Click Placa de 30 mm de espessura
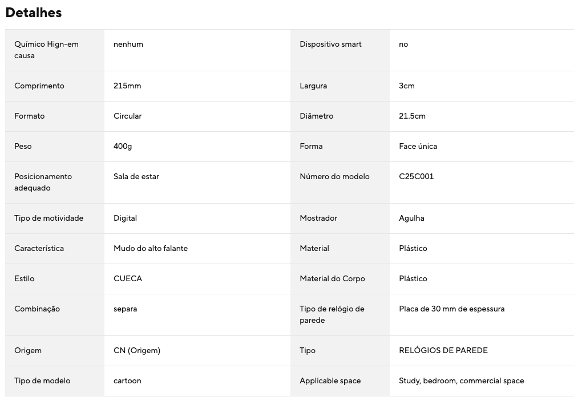Viewport: 574px width, 405px height. tap(452, 309)
